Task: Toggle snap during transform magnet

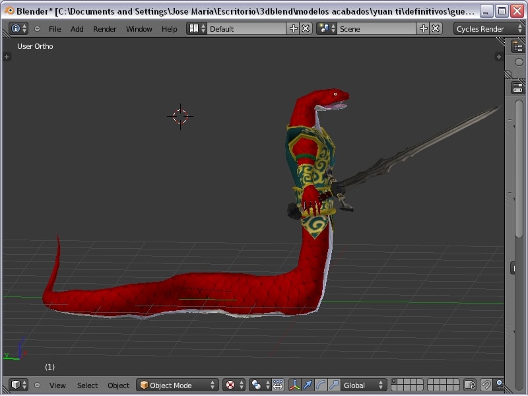Action: point(486,385)
